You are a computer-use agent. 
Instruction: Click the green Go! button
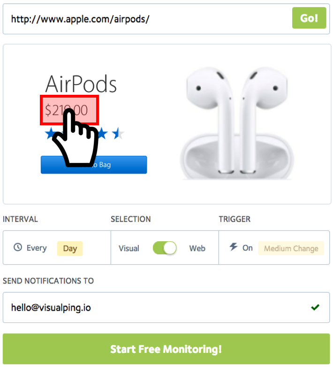[309, 18]
